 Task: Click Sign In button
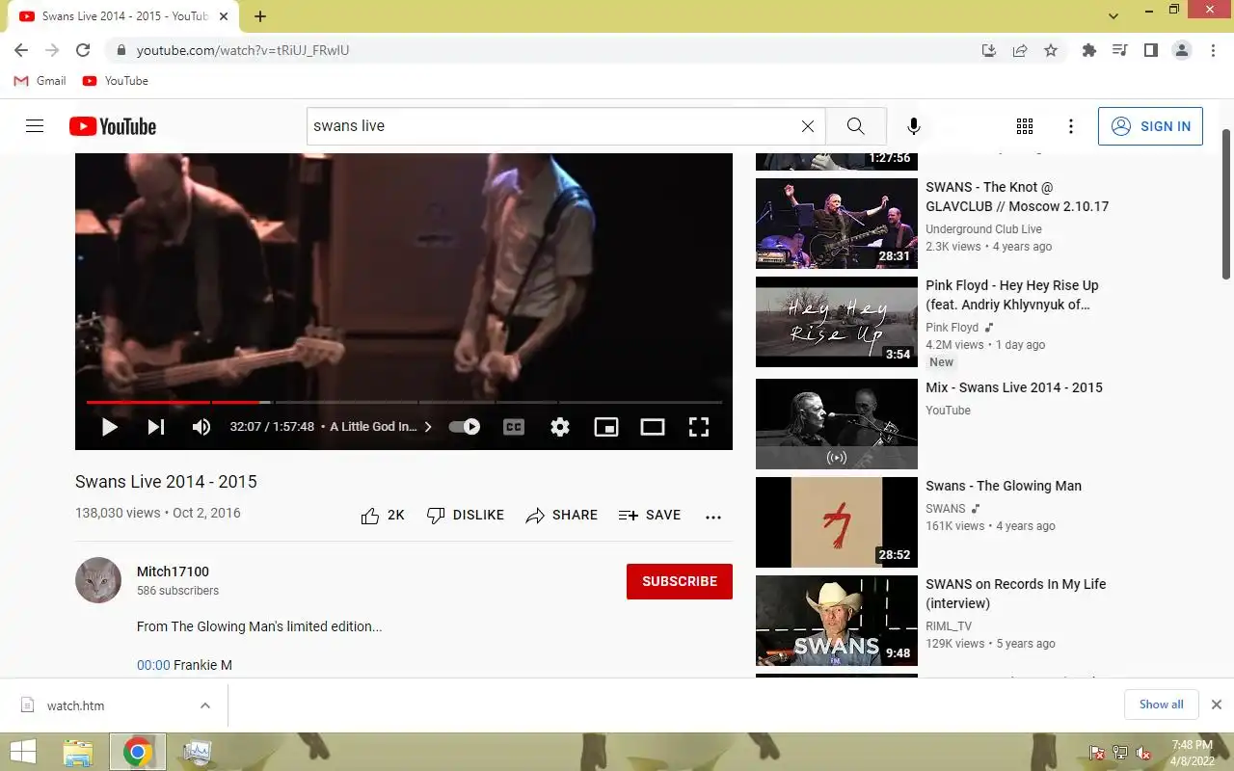(1150, 126)
